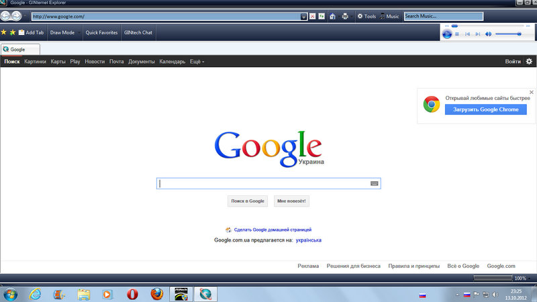Open Правила и принципы footer link
The height and width of the screenshot is (302, 537).
coord(413,266)
